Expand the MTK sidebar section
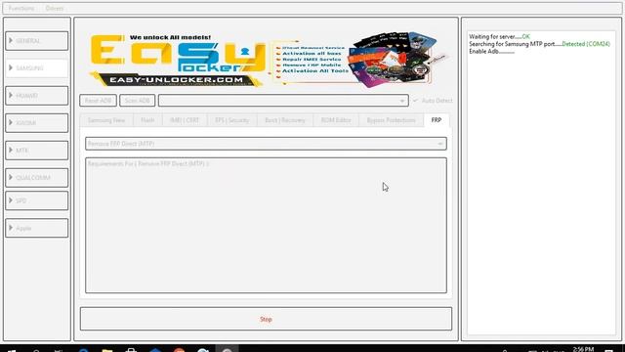Viewport: 625px width, 352px height. pos(37,151)
